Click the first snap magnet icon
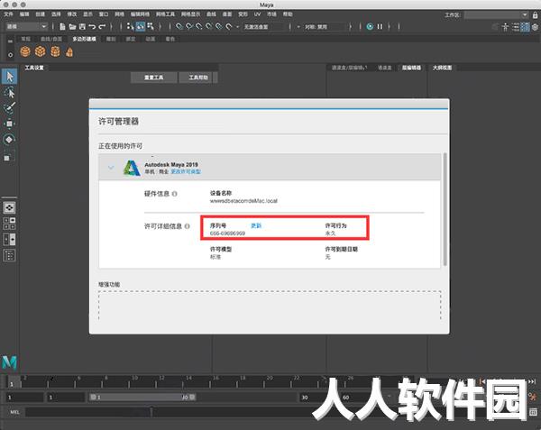Screen dimensions: 541x430 [x=179, y=26]
